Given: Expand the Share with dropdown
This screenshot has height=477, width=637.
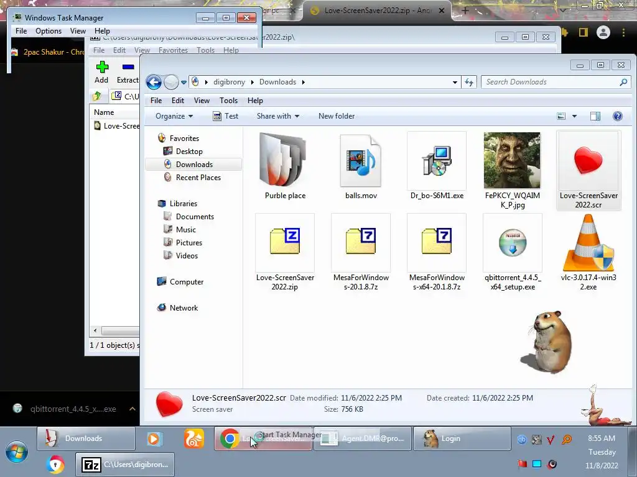Looking at the screenshot, I should click(x=278, y=116).
